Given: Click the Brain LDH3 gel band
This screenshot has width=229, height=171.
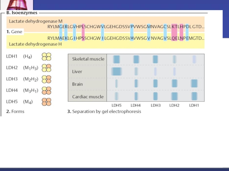Looking at the screenshot, I should 155,84.
